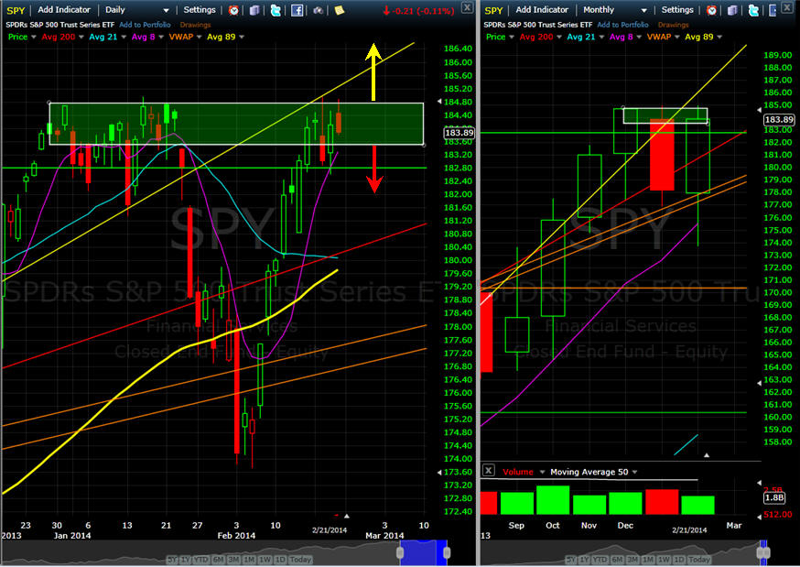Click Add Indicator in Daily chart
Screen dimensions: 800x567
click(x=64, y=10)
